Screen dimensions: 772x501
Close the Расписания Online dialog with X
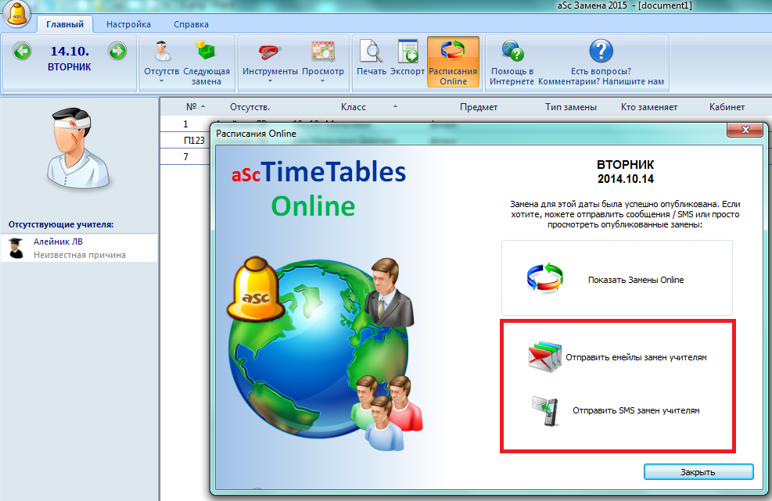pos(745,130)
